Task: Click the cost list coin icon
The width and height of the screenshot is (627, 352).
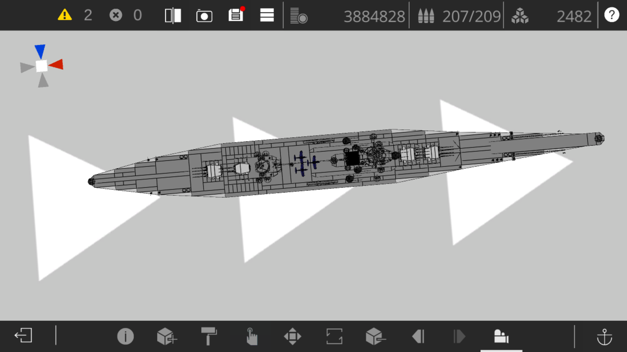Action: point(299,16)
